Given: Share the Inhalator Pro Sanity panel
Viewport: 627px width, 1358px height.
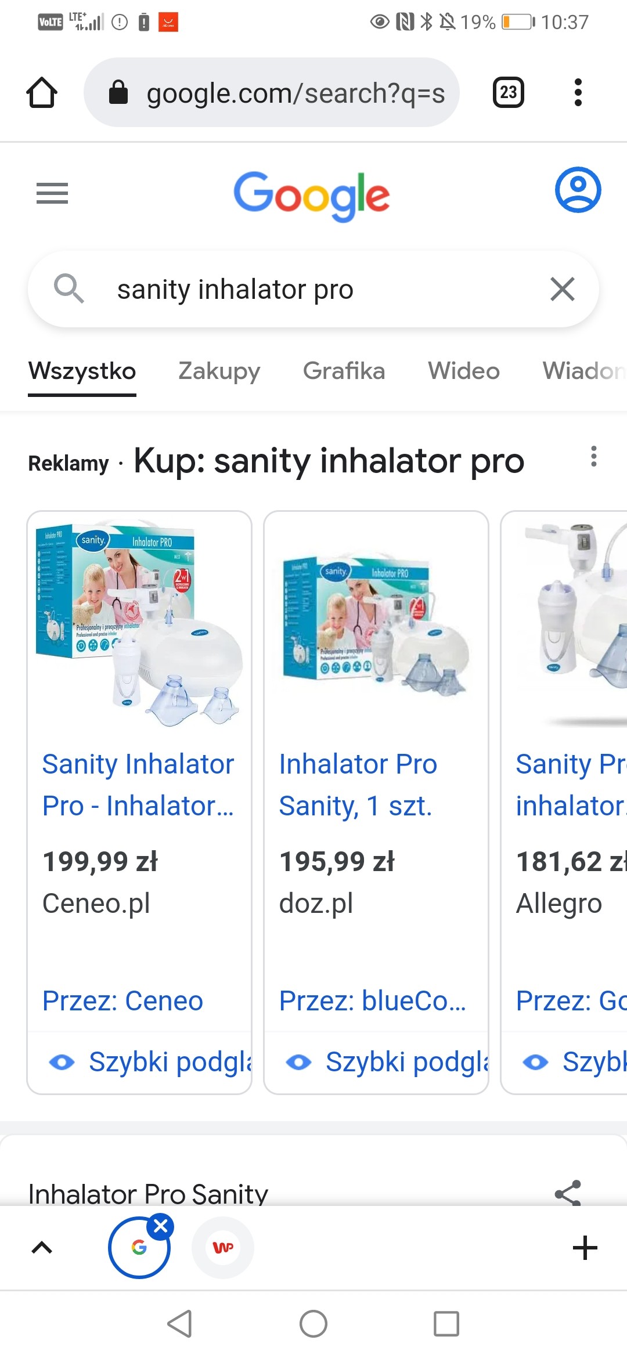Looking at the screenshot, I should coord(568,1193).
